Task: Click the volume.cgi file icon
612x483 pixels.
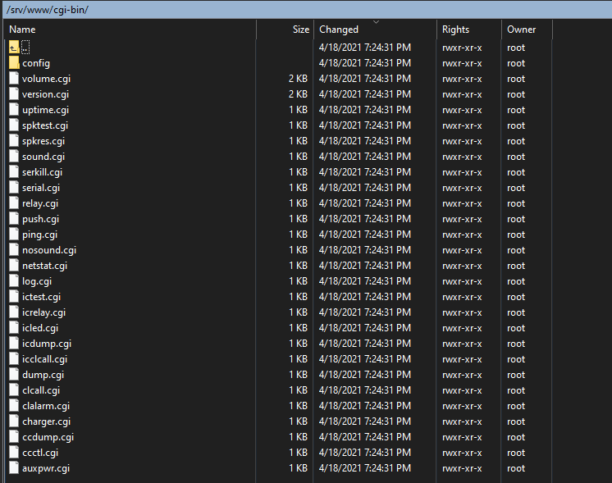Action: click(14, 79)
